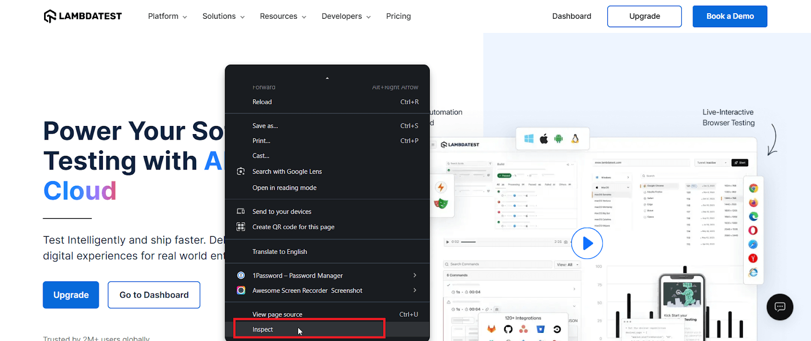
Task: Select the Firefox browser icon
Action: pyautogui.click(x=753, y=202)
